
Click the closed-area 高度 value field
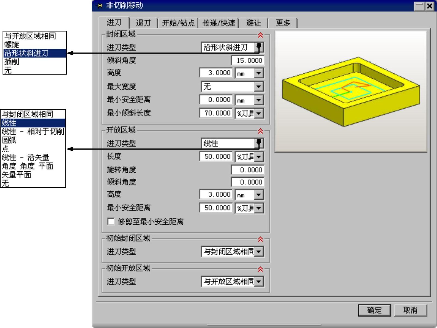pos(216,73)
